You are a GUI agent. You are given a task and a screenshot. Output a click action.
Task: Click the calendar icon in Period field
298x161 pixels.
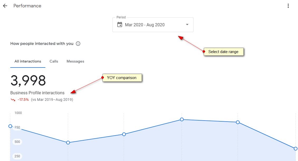pos(120,25)
